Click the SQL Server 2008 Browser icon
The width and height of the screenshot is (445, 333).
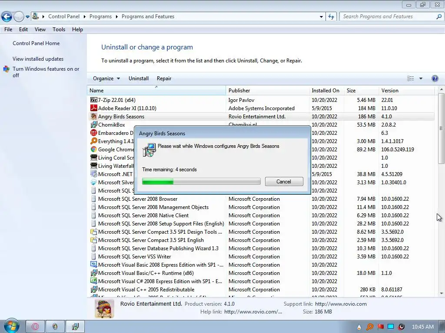(x=94, y=199)
